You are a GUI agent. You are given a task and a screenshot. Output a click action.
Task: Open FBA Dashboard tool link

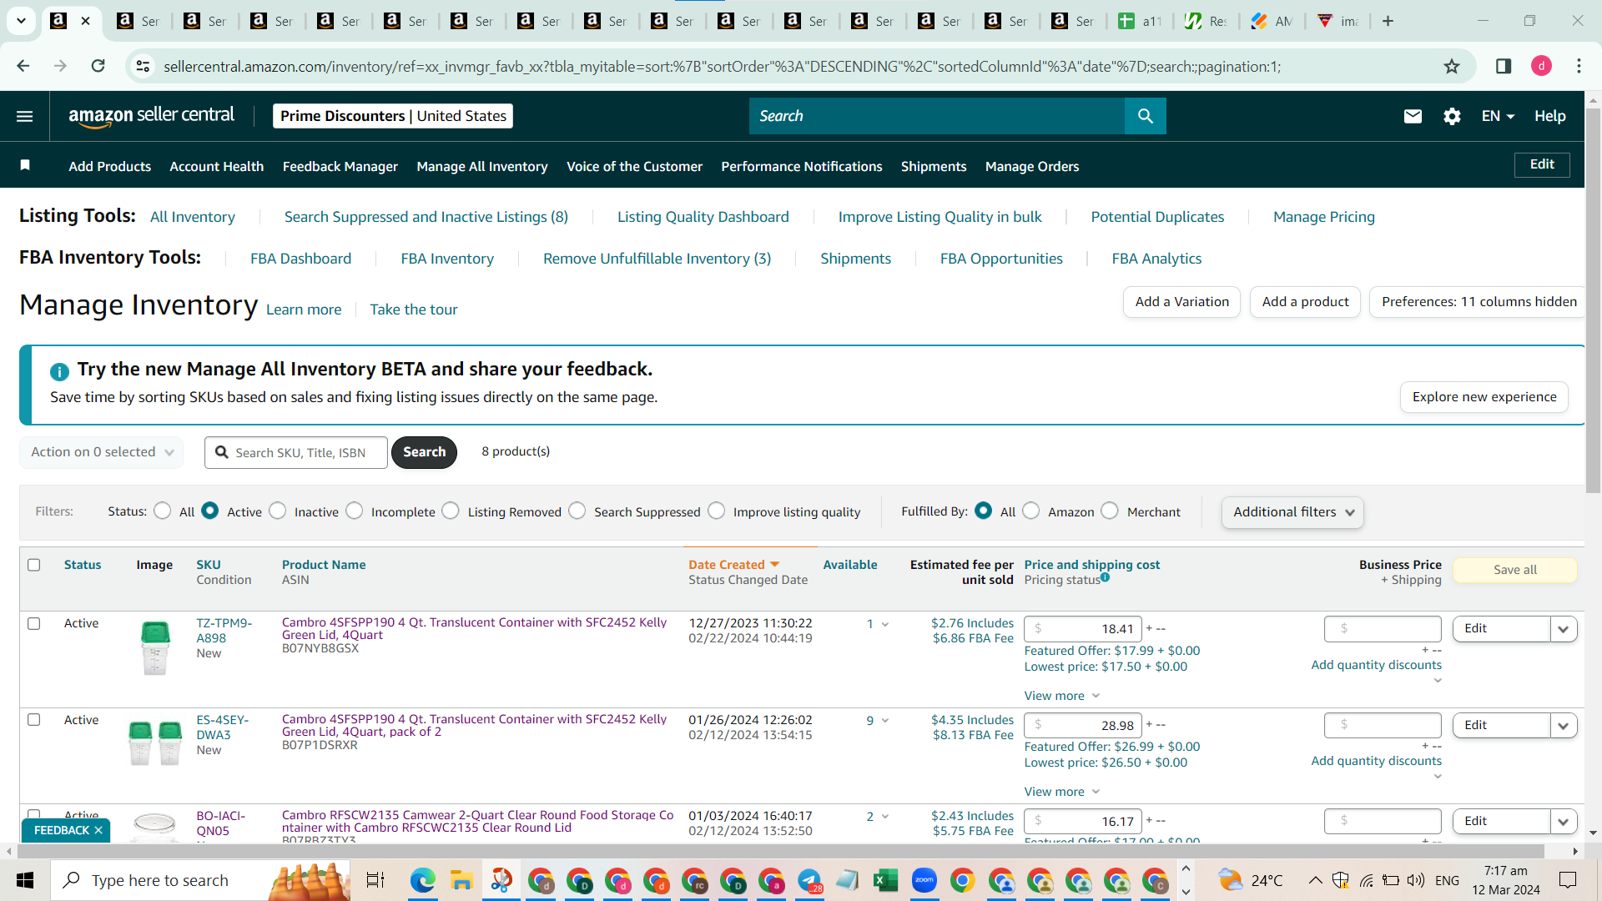300,259
